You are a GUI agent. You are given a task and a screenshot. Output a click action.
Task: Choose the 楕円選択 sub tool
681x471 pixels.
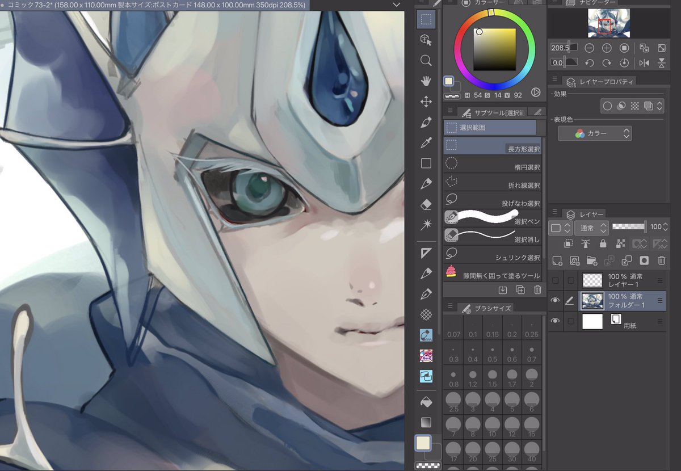[493, 164]
